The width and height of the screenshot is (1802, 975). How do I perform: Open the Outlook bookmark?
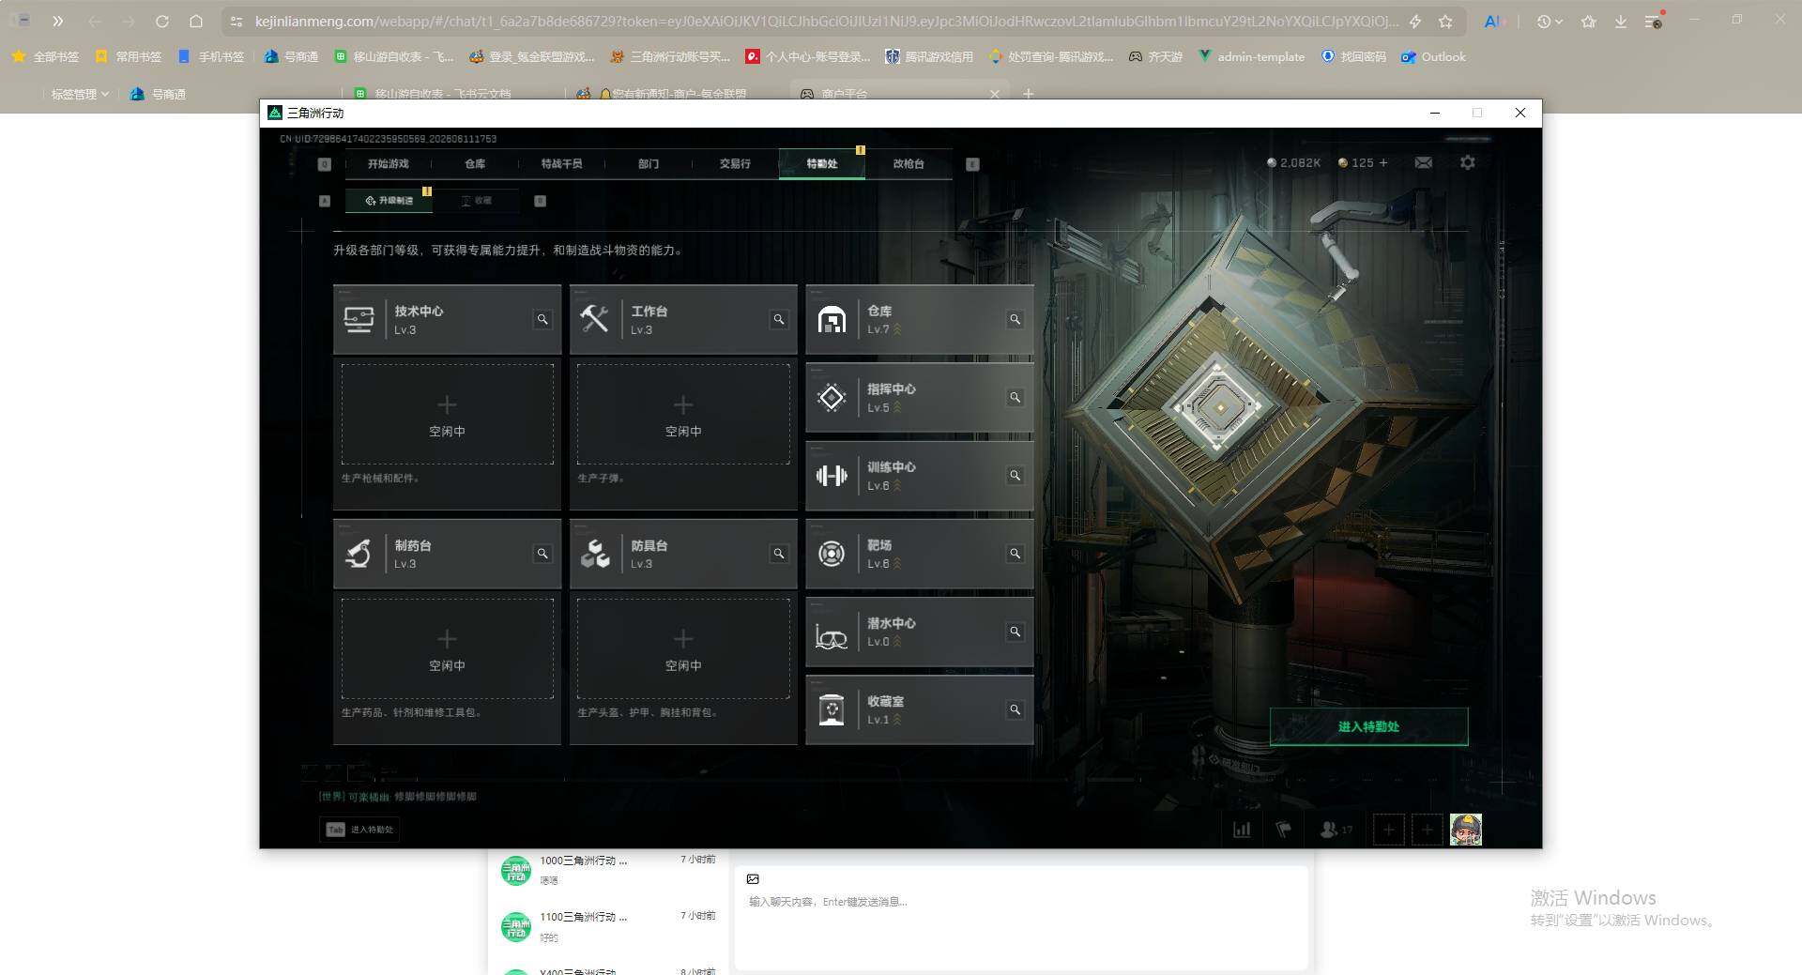coord(1433,56)
